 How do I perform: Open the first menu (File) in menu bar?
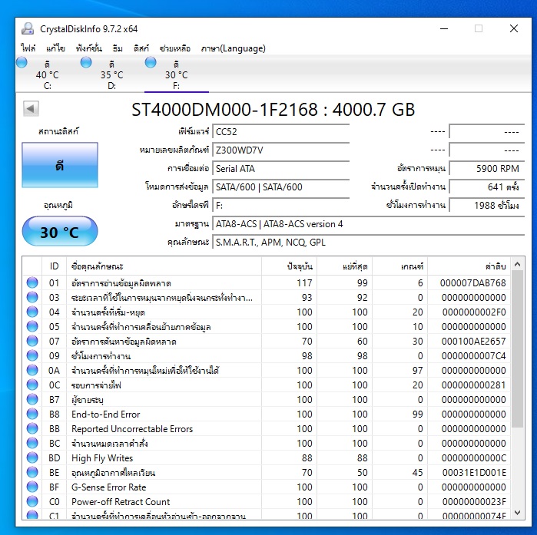coord(28,48)
